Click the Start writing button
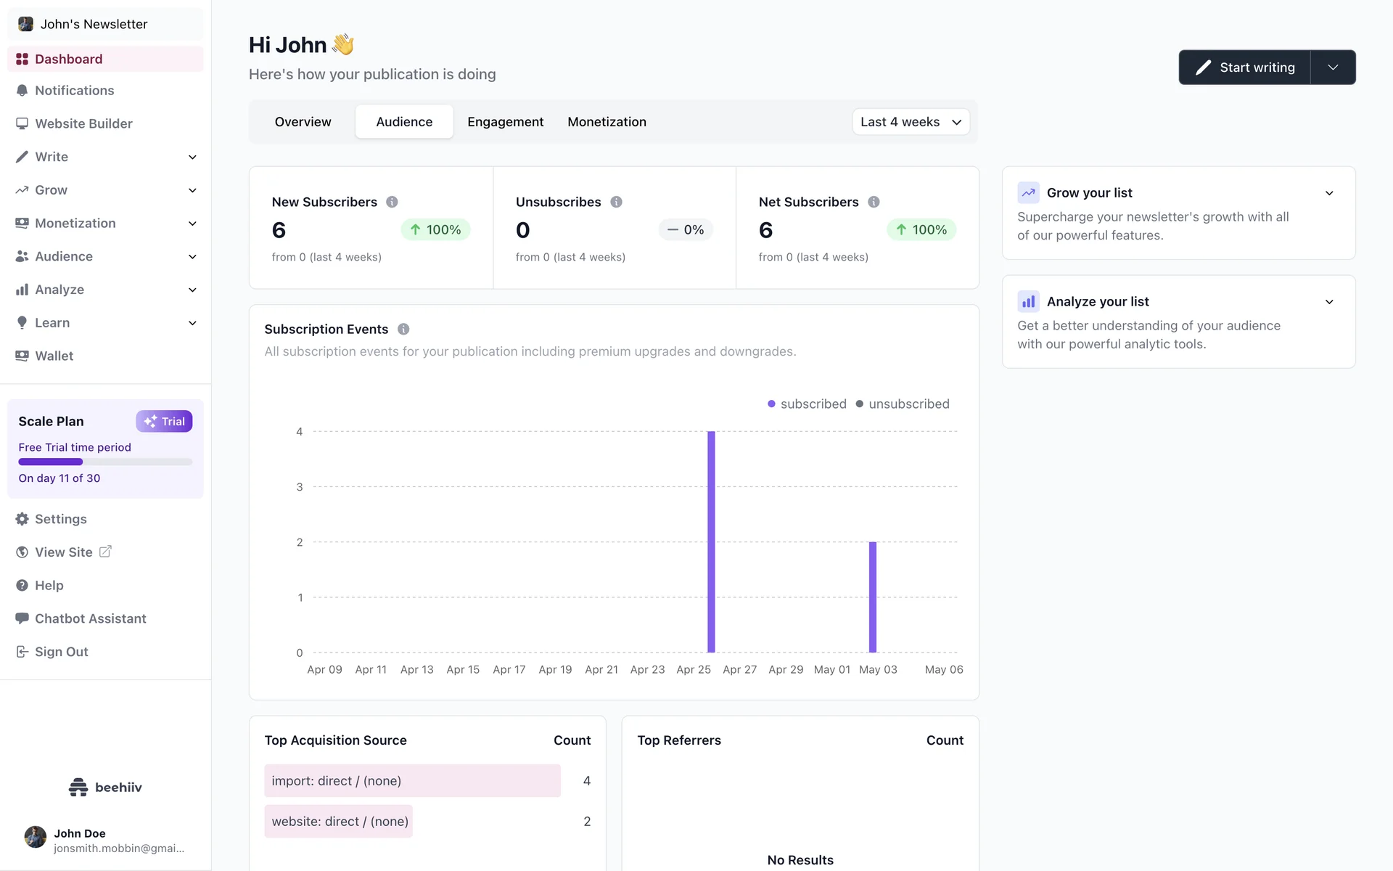This screenshot has width=1393, height=871. 1245,68
